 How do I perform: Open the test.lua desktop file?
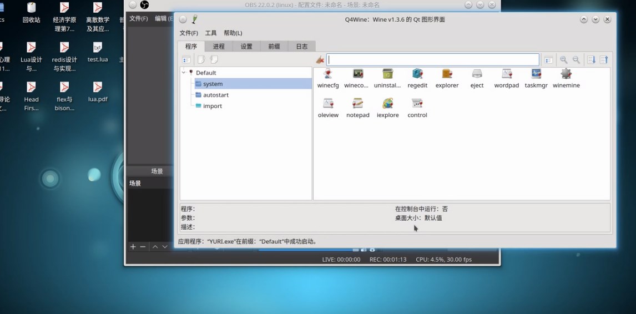tap(97, 52)
